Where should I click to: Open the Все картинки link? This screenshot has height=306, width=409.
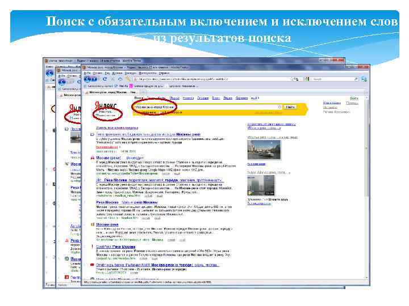tap(256, 164)
